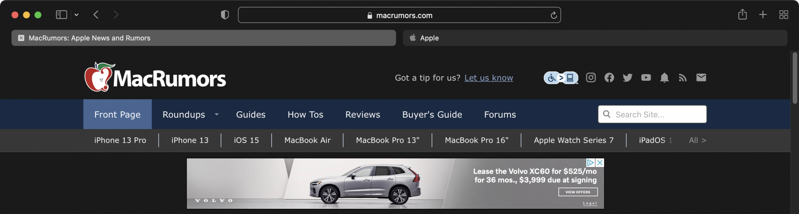Close the Volvo ad with X icon
799x214 pixels.
600,163
